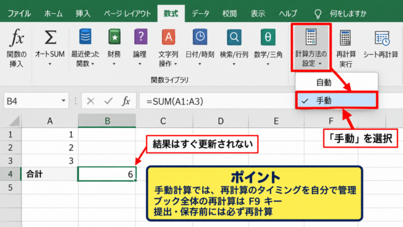Select column F header
The height and width of the screenshot is (227, 403).
331,120
